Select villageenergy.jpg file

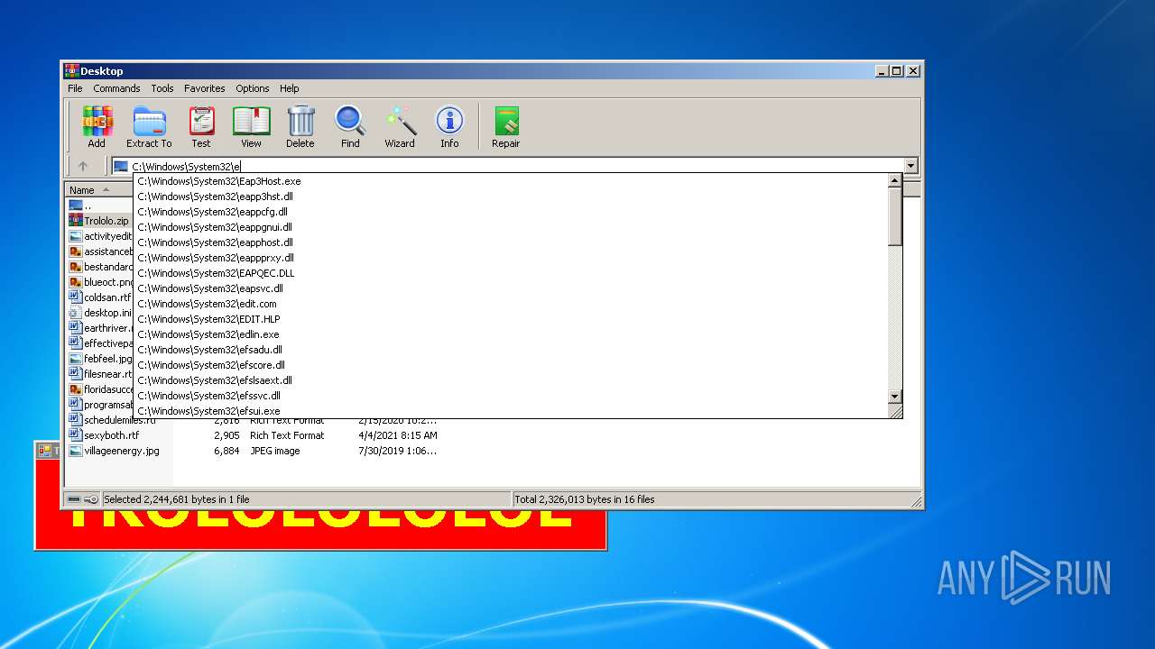point(114,451)
